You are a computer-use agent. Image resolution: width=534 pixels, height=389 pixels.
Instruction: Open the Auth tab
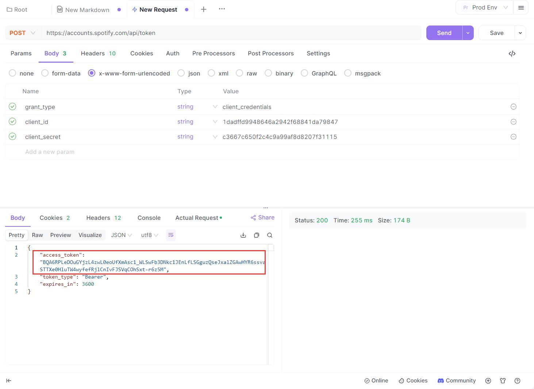[173, 54]
